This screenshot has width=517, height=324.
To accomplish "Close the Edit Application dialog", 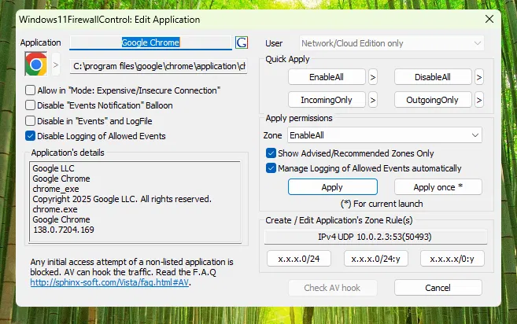I will pos(489,19).
